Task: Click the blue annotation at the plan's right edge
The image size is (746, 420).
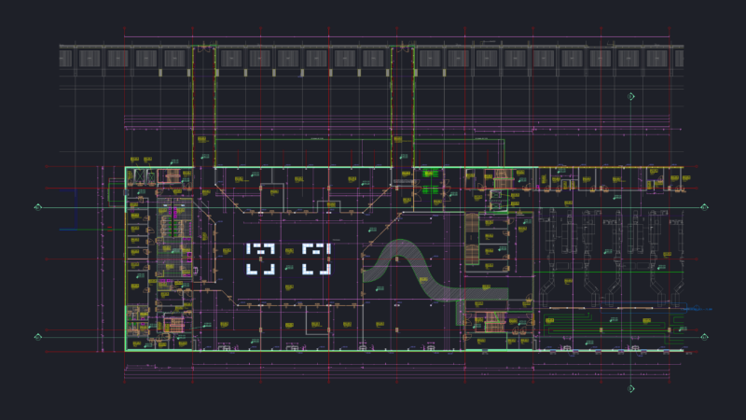Action: tap(697, 309)
